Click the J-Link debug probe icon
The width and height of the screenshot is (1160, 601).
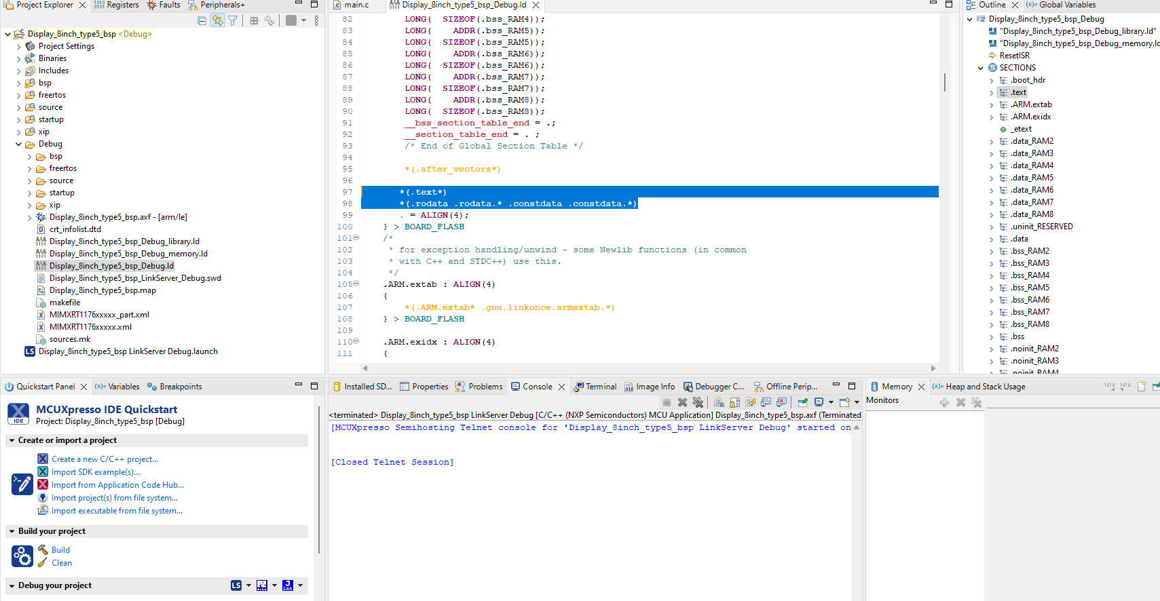pyautogui.click(x=288, y=585)
